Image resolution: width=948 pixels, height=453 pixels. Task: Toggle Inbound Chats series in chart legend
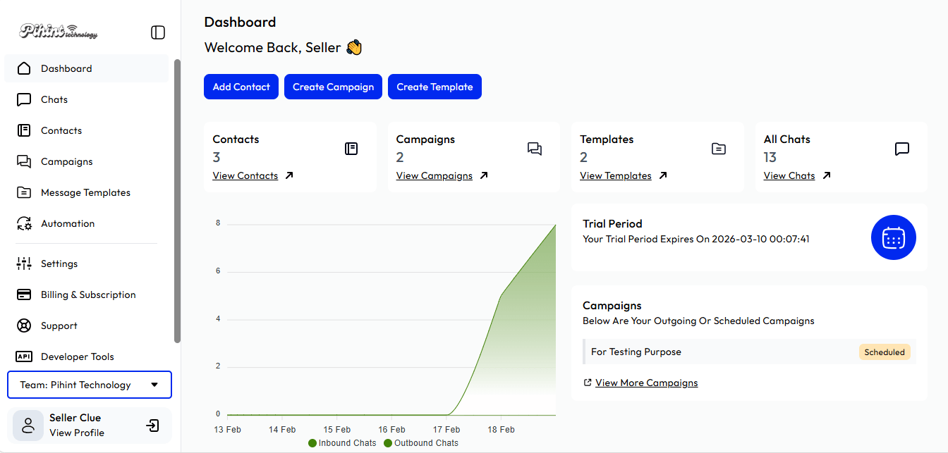342,443
